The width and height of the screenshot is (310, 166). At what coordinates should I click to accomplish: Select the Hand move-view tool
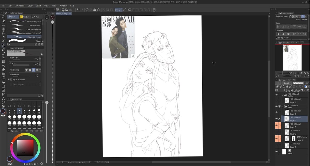click(3, 21)
